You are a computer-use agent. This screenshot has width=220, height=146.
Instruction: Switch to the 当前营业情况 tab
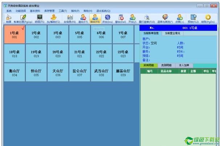172,33
